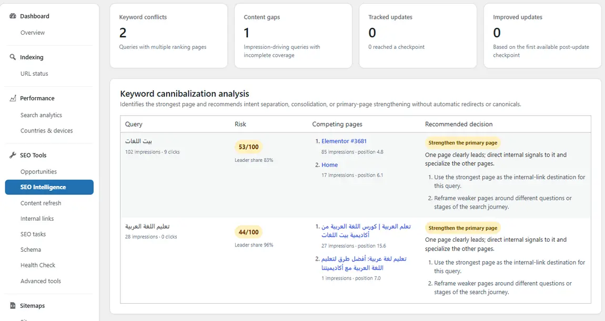
Task: Click second row Strengthen the primary page badge
Action: pos(462,227)
